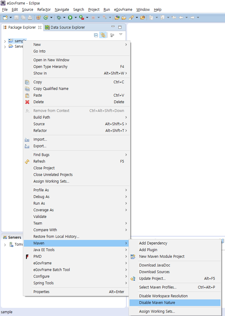Viewport: 225px width, 316px height.
Task: Click Properties in the context menu
Action: pyautogui.click(x=41, y=292)
